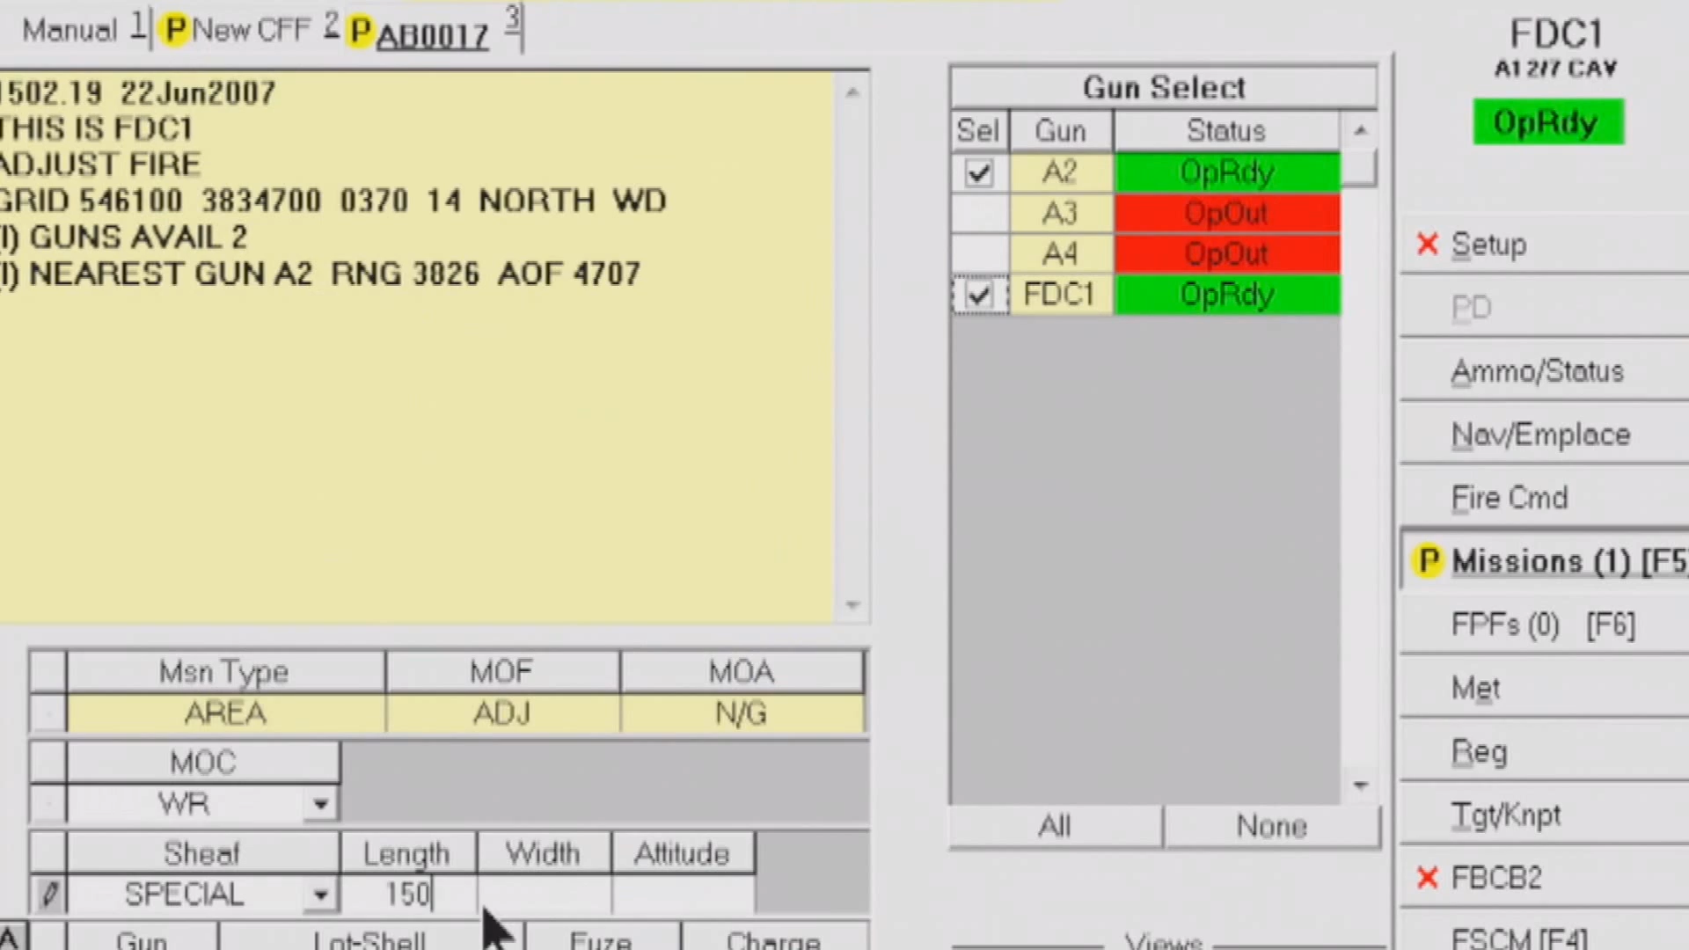This screenshot has height=950, width=1689.
Task: Click the yellow P icon beside Missions
Action: click(x=1429, y=561)
